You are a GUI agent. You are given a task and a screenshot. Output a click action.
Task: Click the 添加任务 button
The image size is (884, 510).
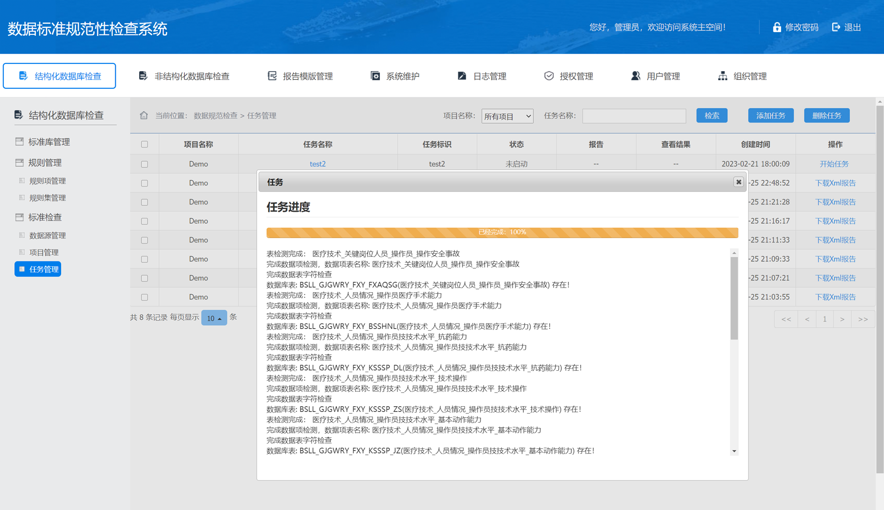[770, 115]
